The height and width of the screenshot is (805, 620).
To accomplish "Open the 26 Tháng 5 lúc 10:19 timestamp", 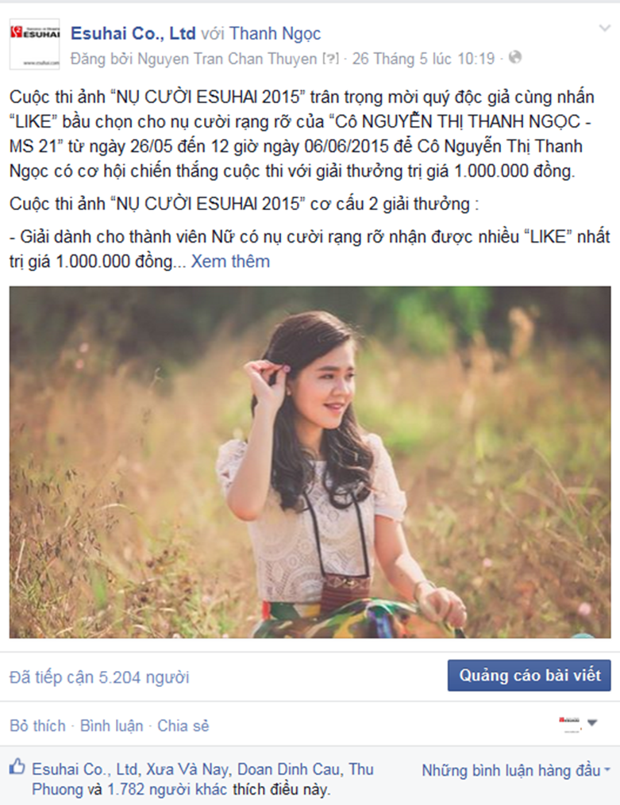I will [423, 59].
